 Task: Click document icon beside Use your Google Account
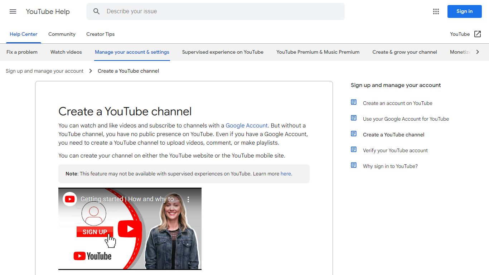354,118
